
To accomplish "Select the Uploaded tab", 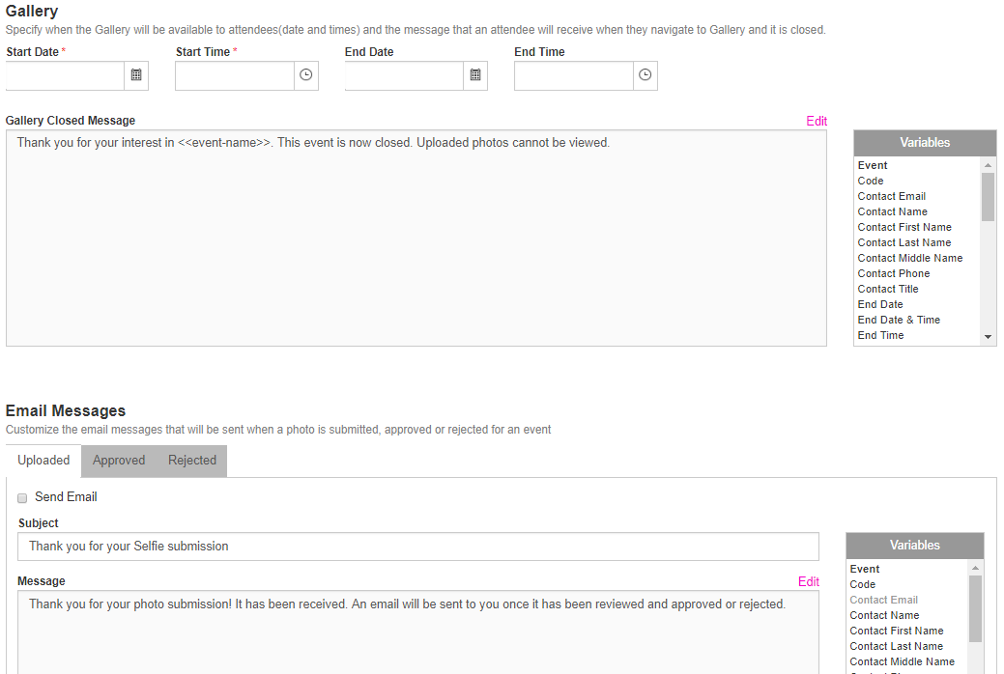I will pos(43,461).
